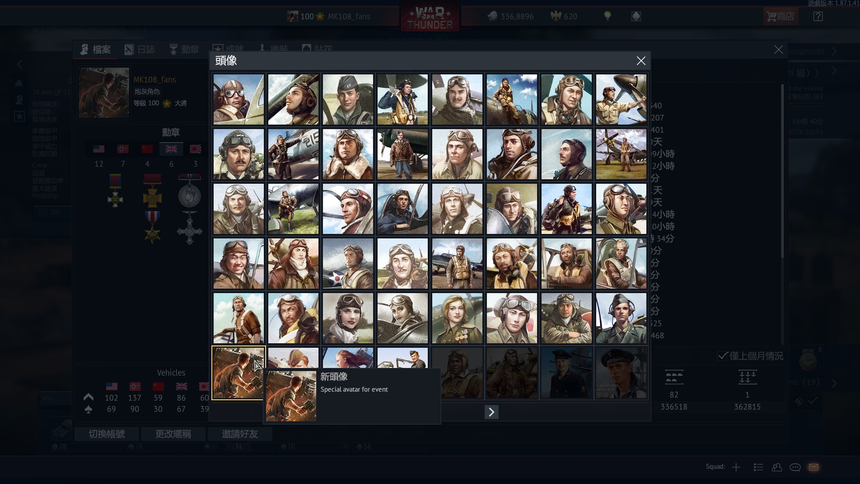Click the silver cross medal
The width and height of the screenshot is (860, 484).
tap(189, 227)
